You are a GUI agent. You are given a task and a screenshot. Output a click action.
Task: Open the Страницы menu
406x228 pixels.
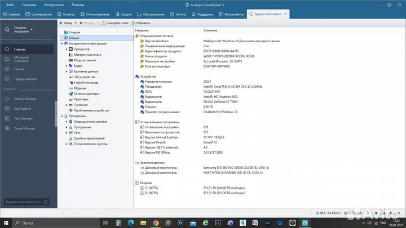pos(29,5)
